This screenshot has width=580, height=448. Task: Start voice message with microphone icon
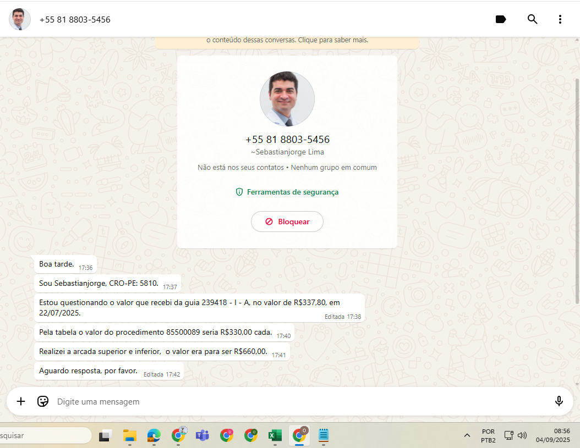pos(559,401)
